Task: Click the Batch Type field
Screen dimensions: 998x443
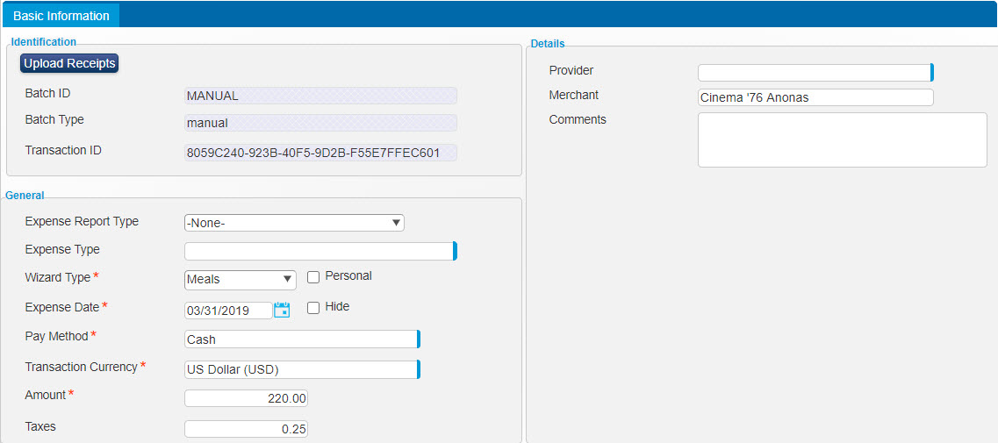Action: [320, 123]
